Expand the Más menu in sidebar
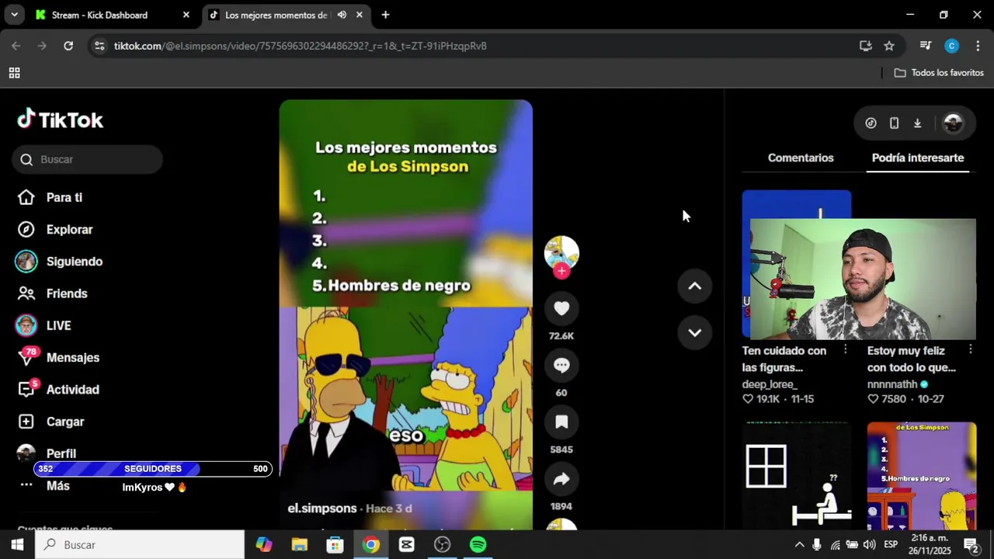994x559 pixels. pyautogui.click(x=58, y=486)
